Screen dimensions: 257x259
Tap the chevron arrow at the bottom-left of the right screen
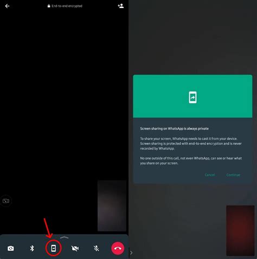131,253
